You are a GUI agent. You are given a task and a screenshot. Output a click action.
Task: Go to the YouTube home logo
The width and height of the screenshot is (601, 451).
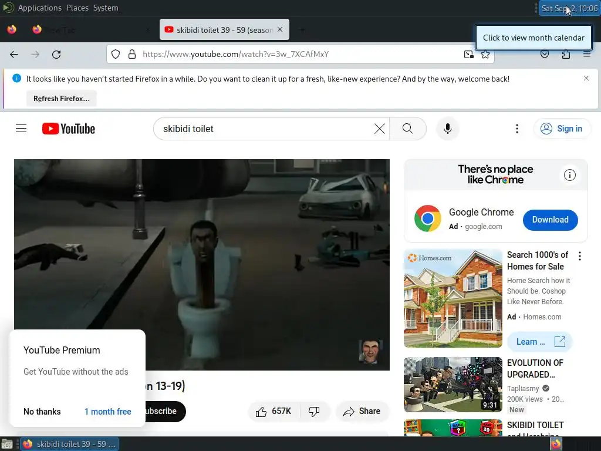69,129
